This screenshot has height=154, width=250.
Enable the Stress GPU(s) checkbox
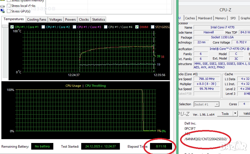[9, 11]
